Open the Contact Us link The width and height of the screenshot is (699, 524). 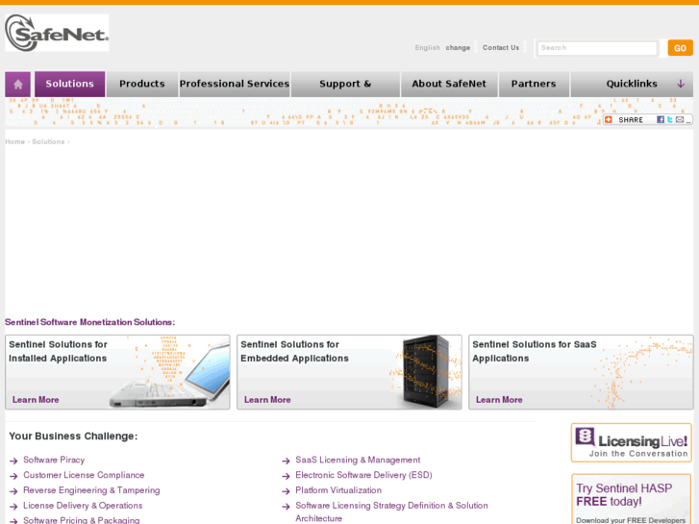click(x=501, y=48)
